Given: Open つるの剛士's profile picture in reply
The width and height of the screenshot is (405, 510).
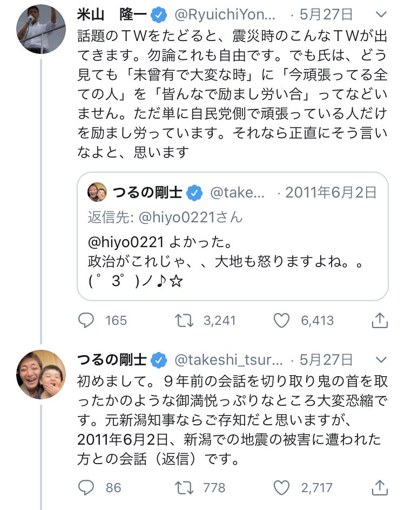Looking at the screenshot, I should click(41, 374).
